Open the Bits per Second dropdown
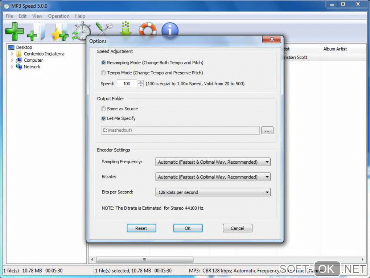This screenshot has height=278, width=370. click(213, 192)
